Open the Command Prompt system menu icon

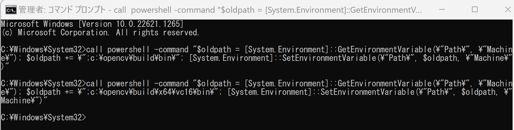click(x=11, y=10)
